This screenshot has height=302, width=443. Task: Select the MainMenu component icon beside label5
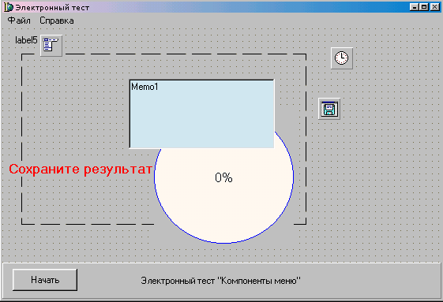click(x=51, y=46)
